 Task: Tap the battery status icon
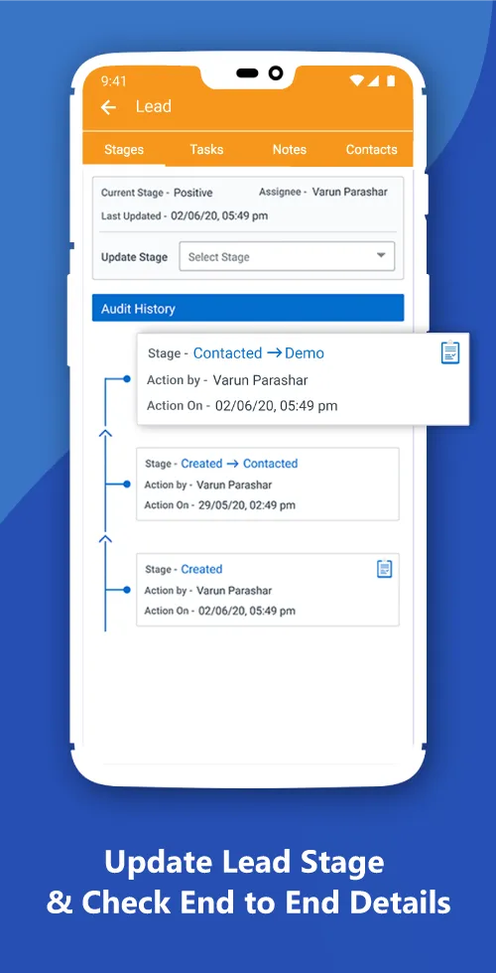coord(391,80)
